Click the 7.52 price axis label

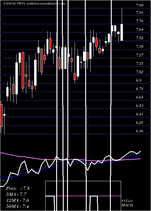140,38
